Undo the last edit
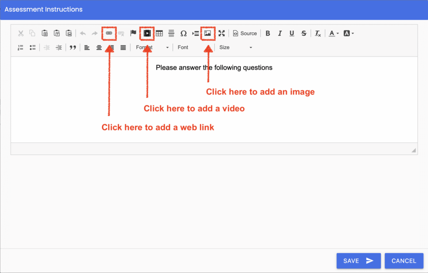The image size is (428, 273). click(x=82, y=33)
